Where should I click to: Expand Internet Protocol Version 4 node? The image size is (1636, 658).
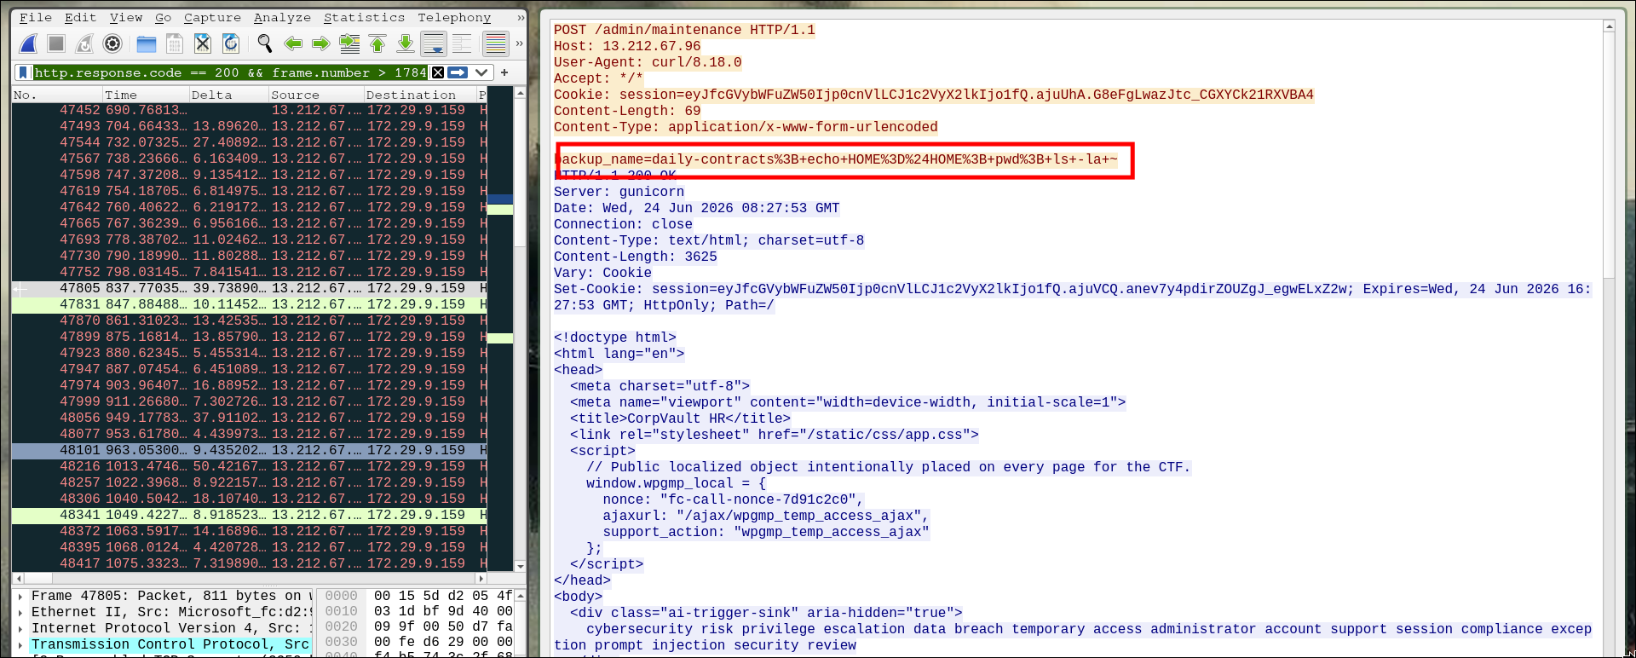click(x=20, y=628)
